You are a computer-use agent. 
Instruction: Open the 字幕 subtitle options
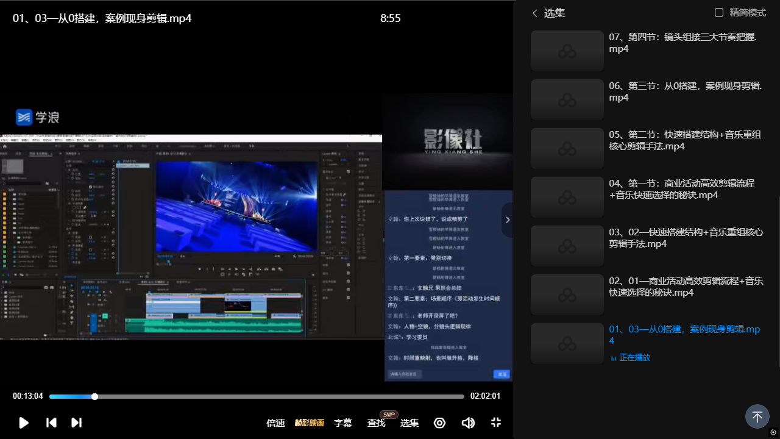pyautogui.click(x=343, y=423)
